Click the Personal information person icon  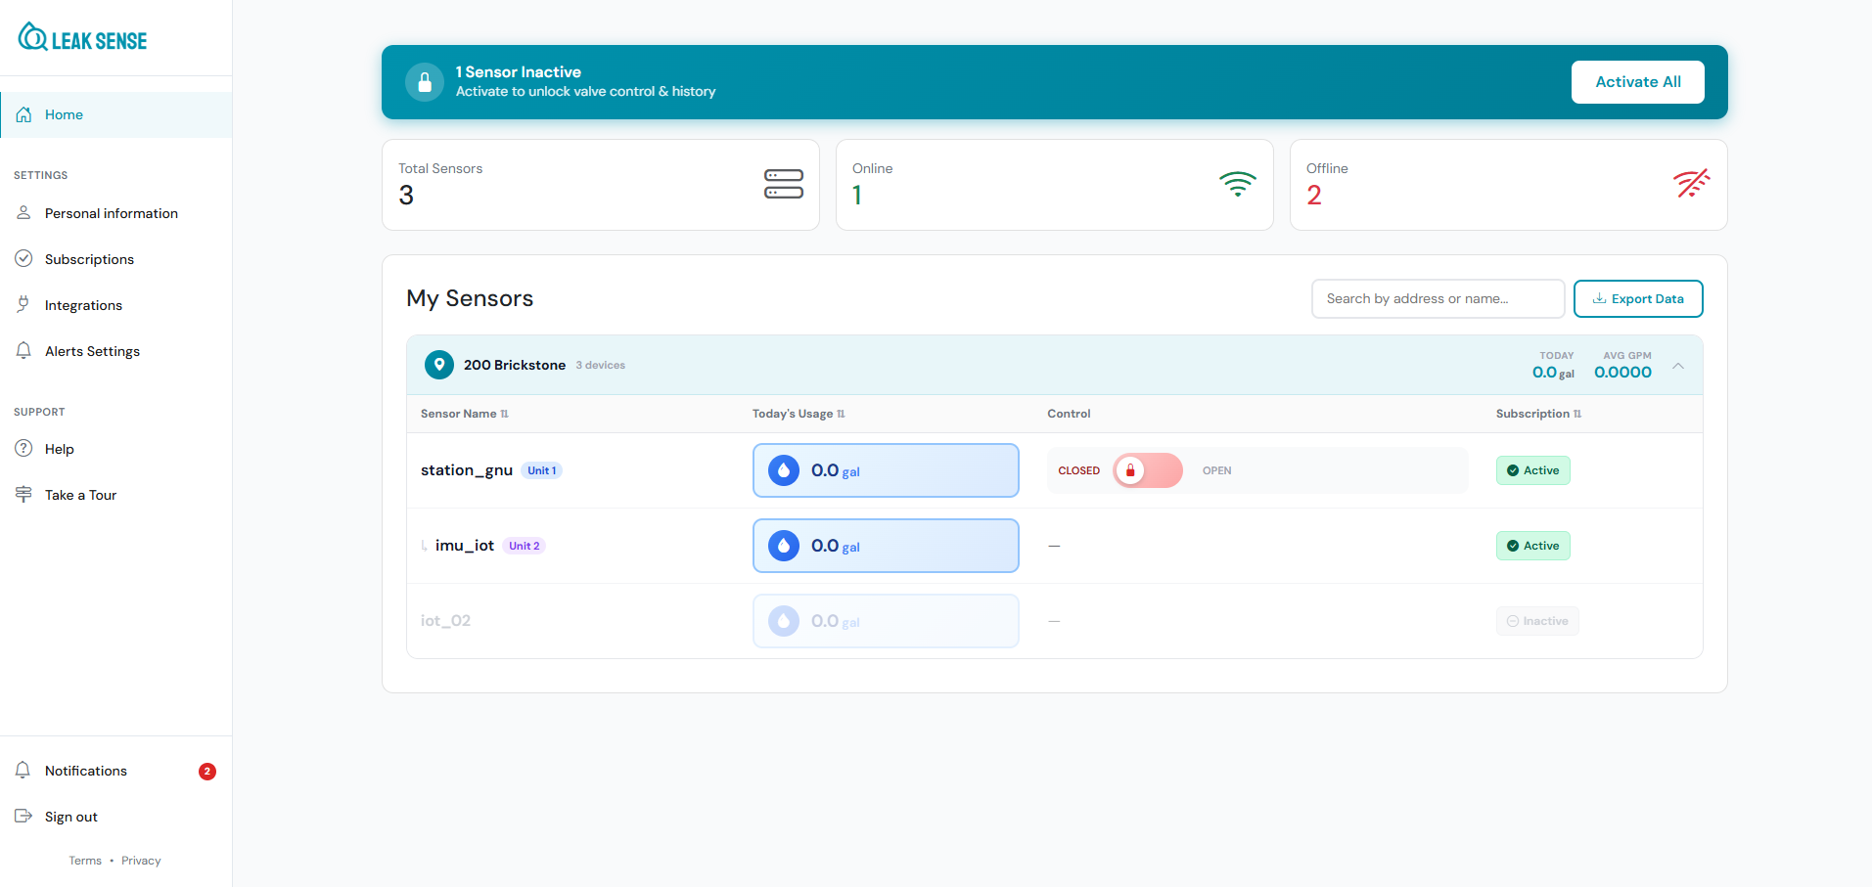coord(23,212)
